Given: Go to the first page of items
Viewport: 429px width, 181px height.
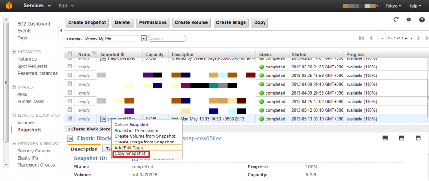Looking at the screenshot, I should 362,38.
